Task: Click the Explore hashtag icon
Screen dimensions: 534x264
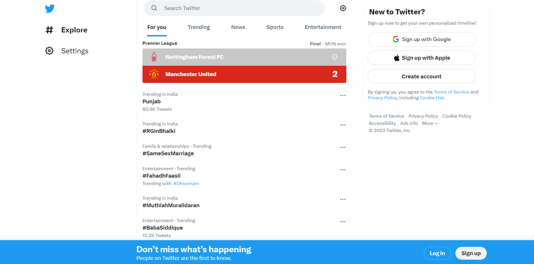Action: [50, 30]
